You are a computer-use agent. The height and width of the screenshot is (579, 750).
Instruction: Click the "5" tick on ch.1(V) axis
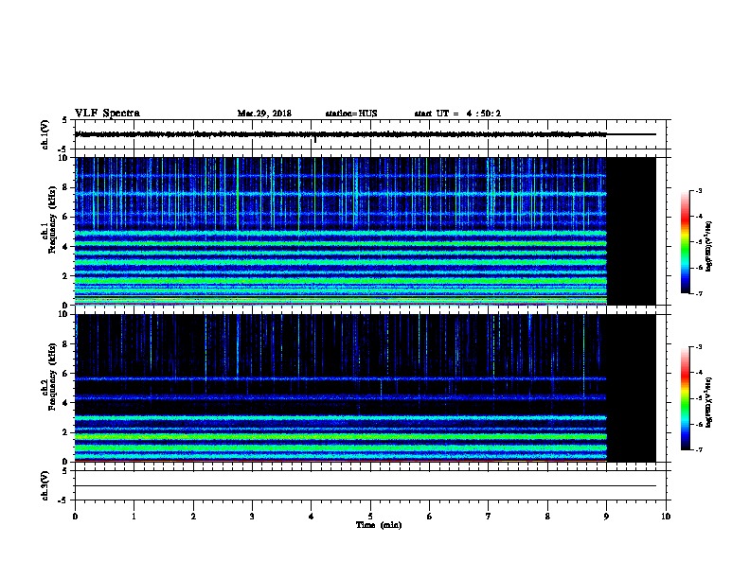pos(65,120)
